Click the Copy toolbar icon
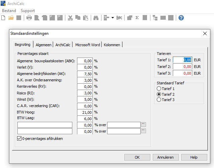Image resolution: width=214 pixels, height=168 pixels. (x=78, y=18)
